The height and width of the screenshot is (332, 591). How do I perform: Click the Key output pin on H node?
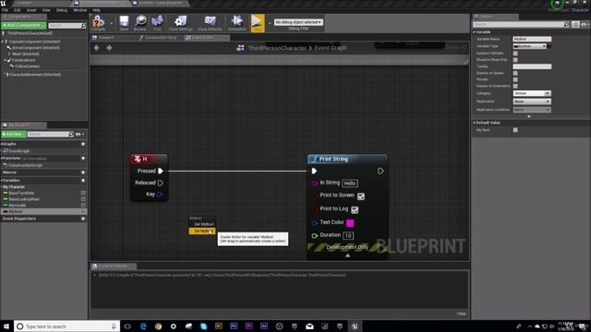click(160, 195)
